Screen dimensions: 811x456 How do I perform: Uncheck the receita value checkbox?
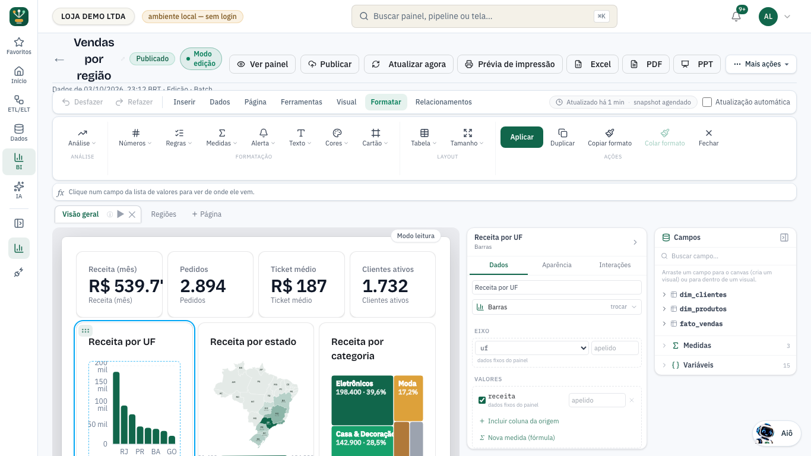pyautogui.click(x=482, y=400)
